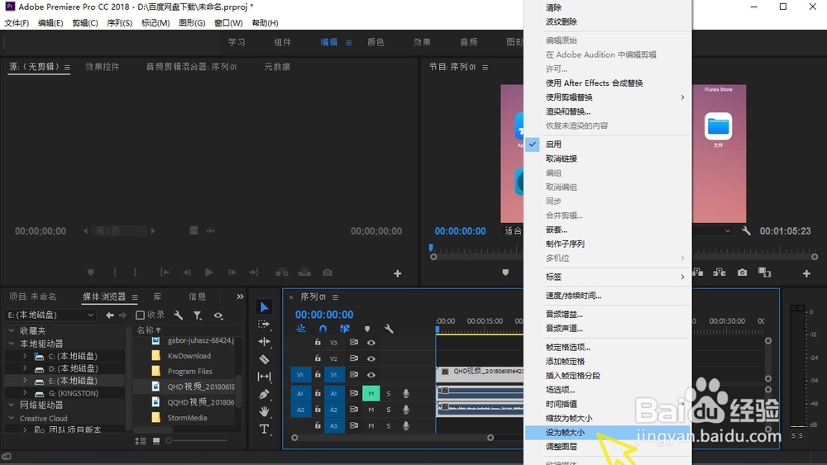Toggle V3 track output eye

(x=371, y=342)
